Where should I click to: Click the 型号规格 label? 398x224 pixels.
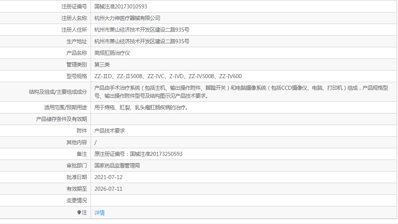pos(77,76)
